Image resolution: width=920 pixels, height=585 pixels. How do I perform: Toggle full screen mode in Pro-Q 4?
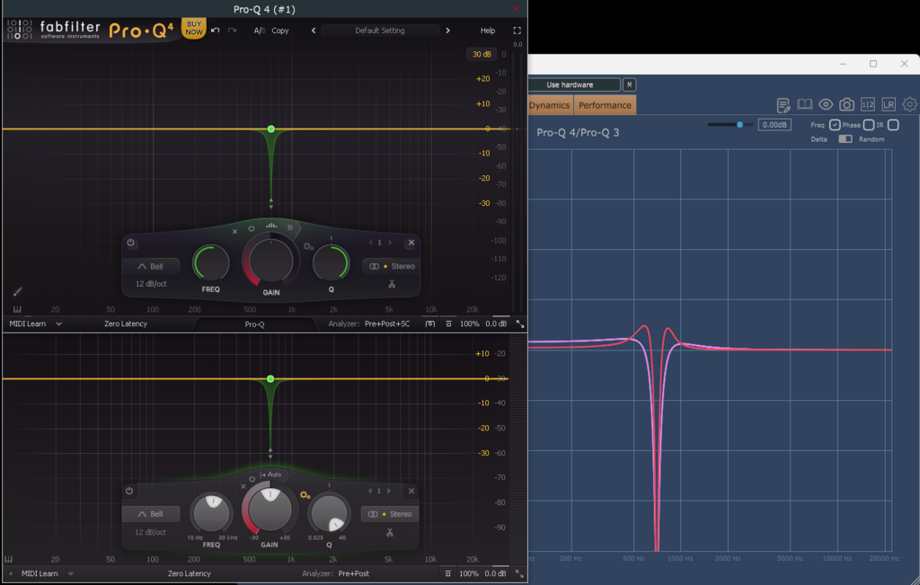coord(517,31)
